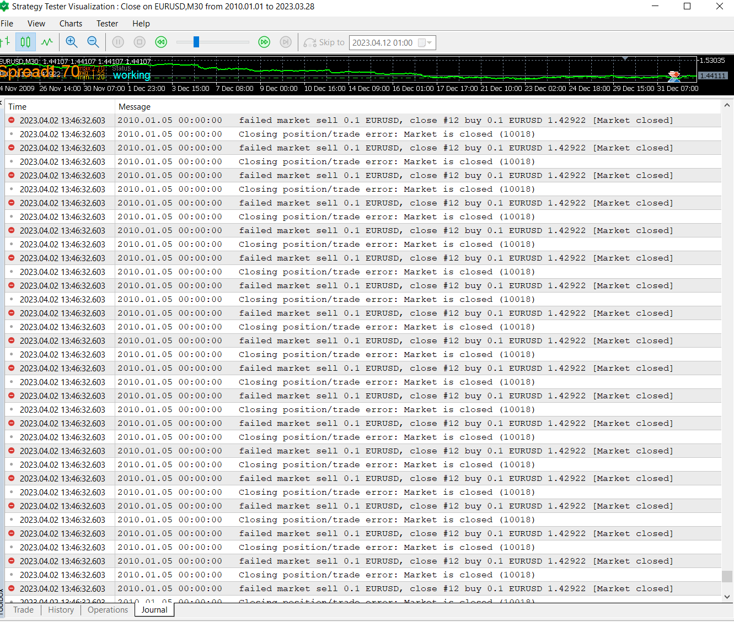Zoom in on the chart

click(72, 42)
